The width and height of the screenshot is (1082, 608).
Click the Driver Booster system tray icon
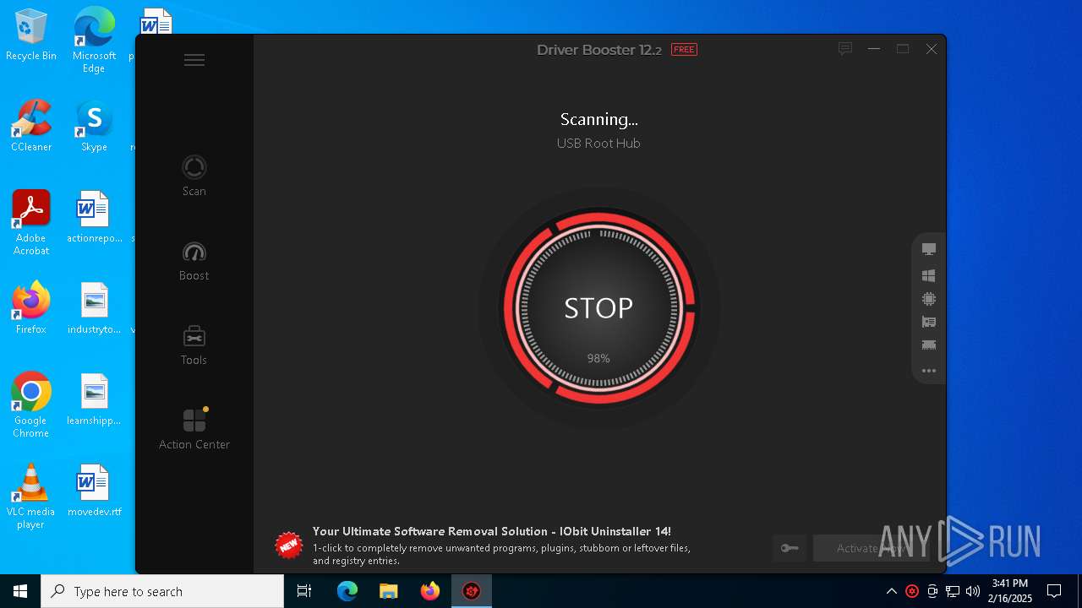tap(912, 591)
